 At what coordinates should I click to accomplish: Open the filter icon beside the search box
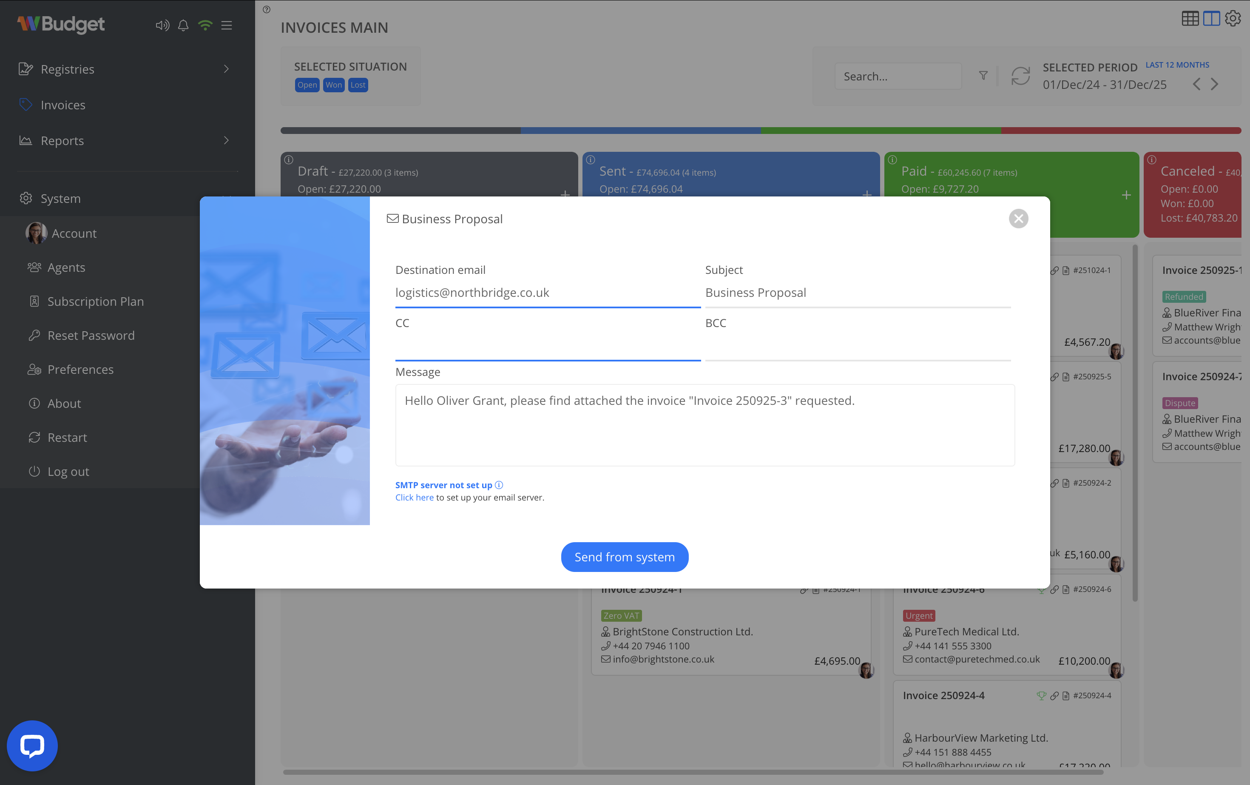983,76
